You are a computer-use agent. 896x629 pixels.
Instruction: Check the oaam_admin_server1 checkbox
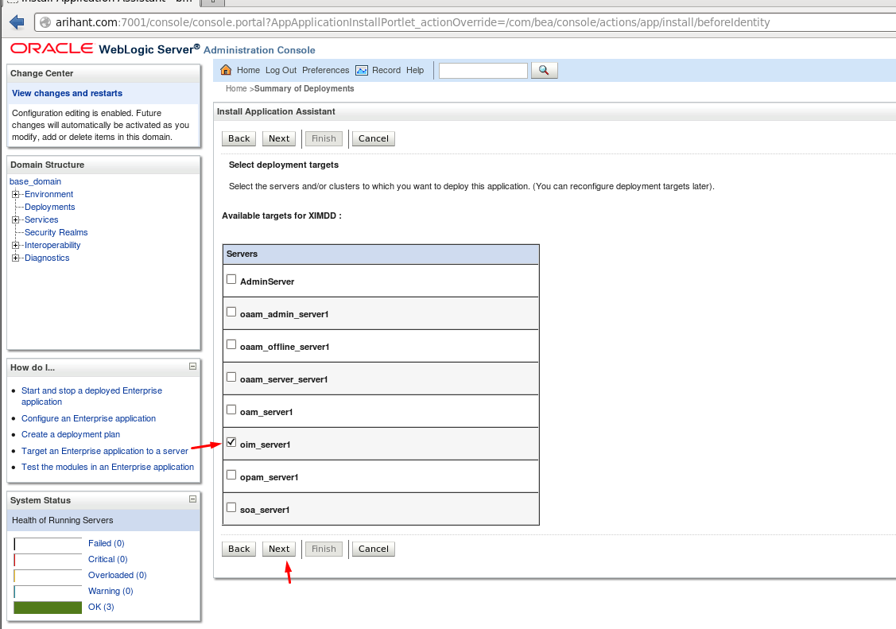pyautogui.click(x=231, y=312)
